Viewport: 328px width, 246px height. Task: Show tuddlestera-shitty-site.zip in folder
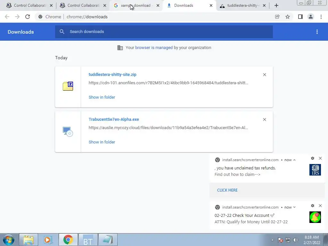click(x=102, y=97)
